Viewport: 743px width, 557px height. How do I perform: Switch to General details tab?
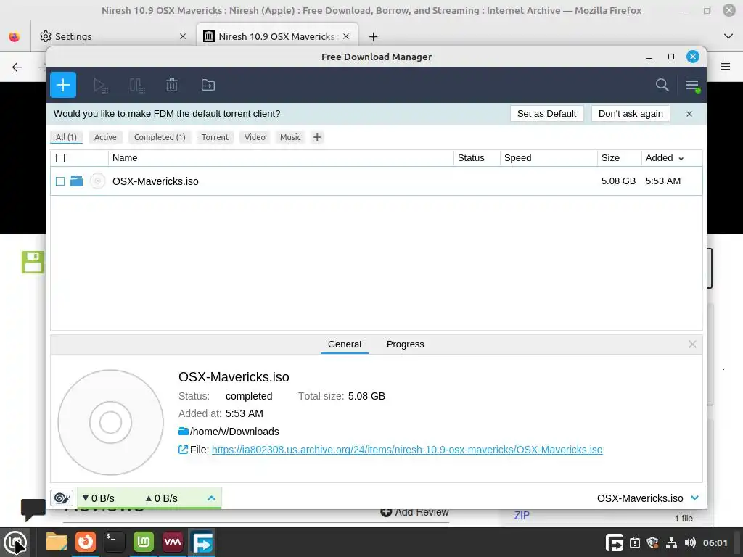tap(345, 344)
